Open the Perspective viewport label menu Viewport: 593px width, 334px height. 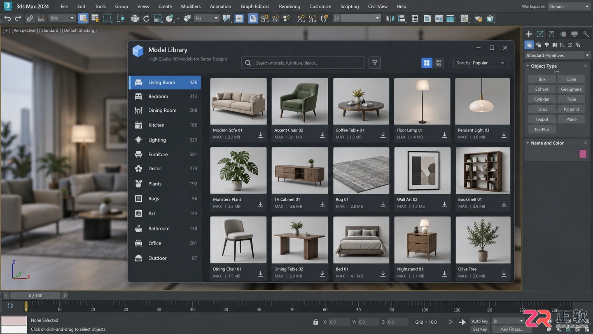(x=25, y=31)
